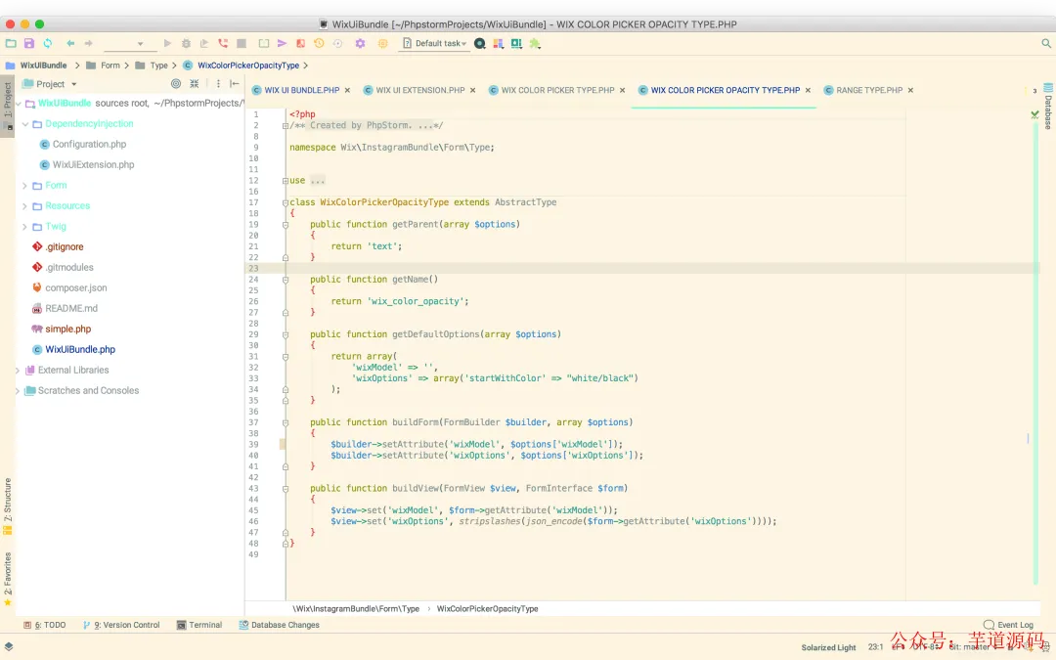This screenshot has width=1056, height=660.
Task: Click the Synchronize refresh icon
Action: pyautogui.click(x=47, y=44)
